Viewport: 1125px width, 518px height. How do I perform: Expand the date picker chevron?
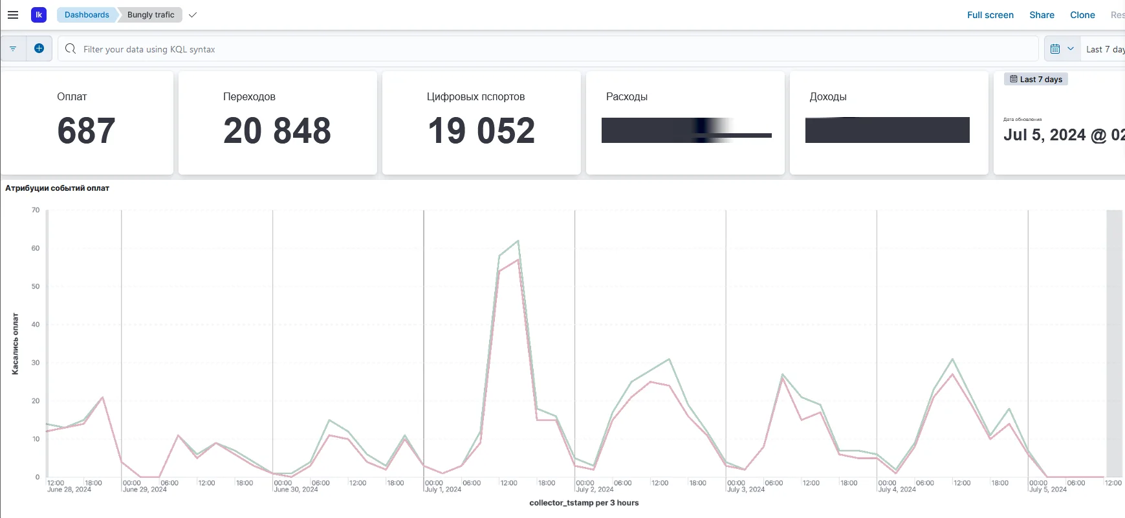pos(1071,49)
